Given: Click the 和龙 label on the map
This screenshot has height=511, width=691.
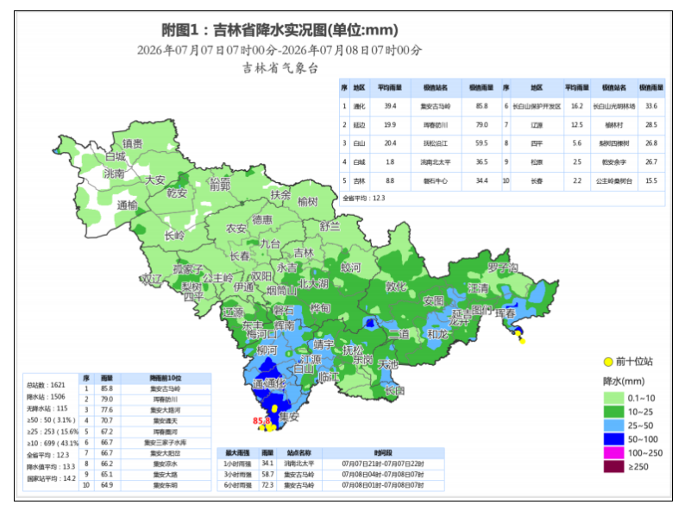Looking at the screenshot, I should coord(437,334).
